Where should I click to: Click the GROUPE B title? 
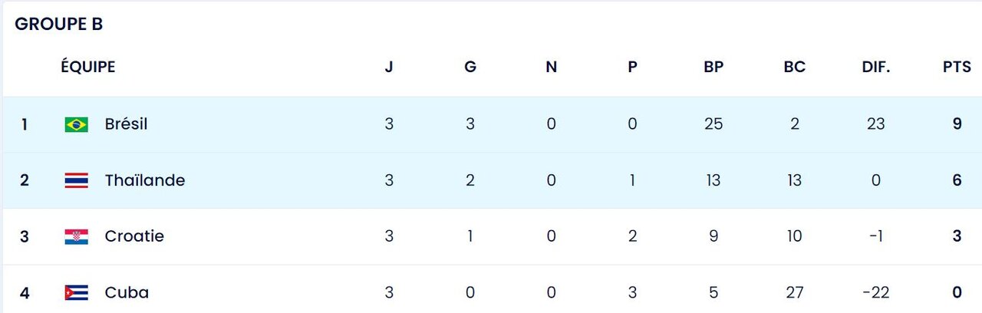59,24
